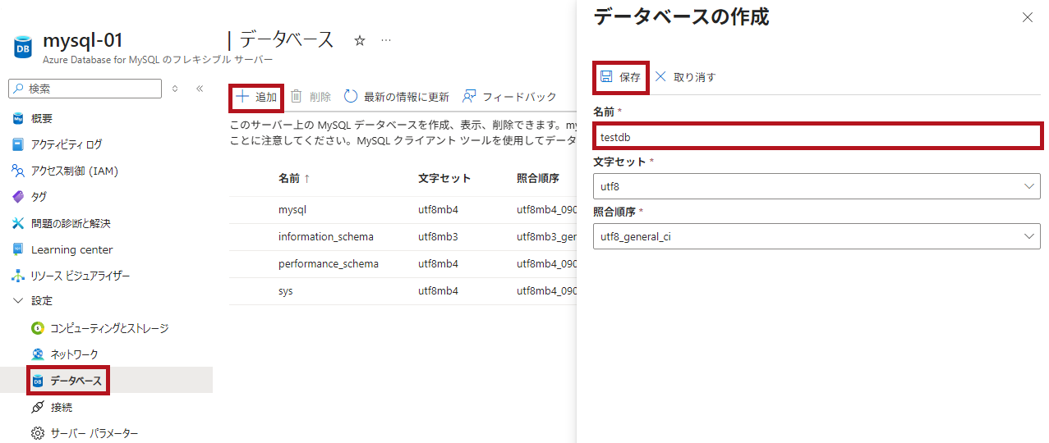Open the 文字セット utf8 dropdown
1049x443 pixels.
[816, 186]
